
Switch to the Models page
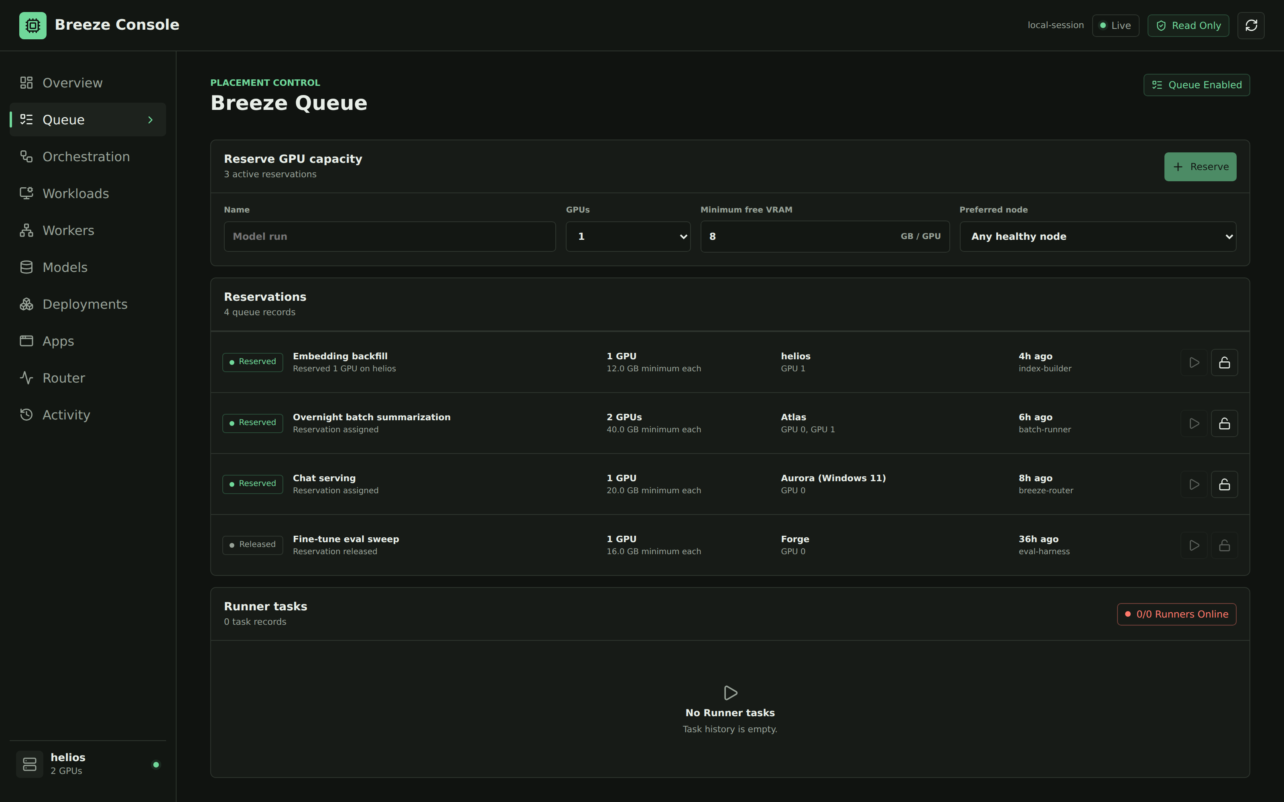[x=87, y=267]
